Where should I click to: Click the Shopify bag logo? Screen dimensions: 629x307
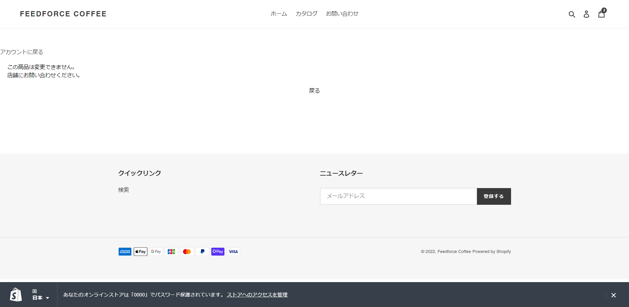coord(16,295)
